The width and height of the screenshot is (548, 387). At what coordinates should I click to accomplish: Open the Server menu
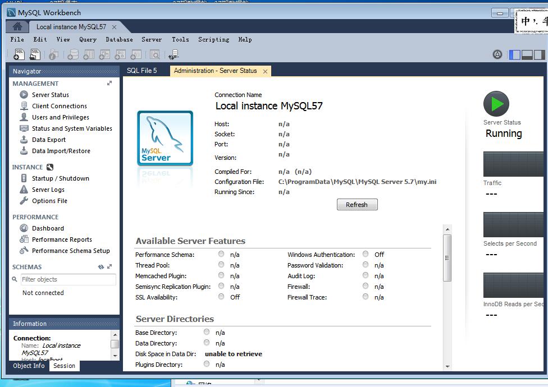tap(152, 39)
